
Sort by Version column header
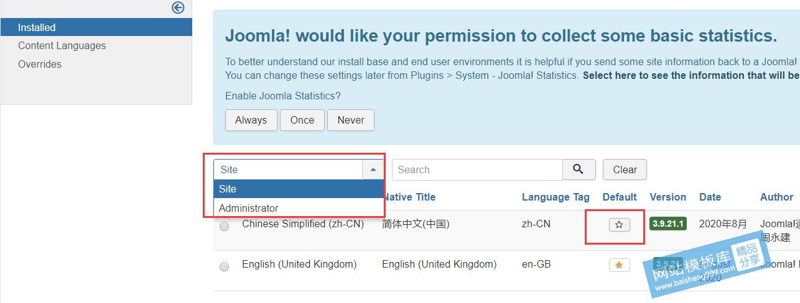[668, 197]
